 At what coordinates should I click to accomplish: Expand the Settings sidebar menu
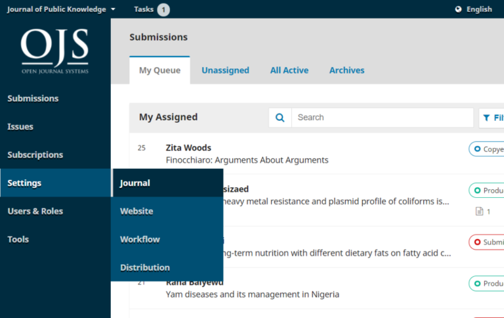click(x=24, y=183)
